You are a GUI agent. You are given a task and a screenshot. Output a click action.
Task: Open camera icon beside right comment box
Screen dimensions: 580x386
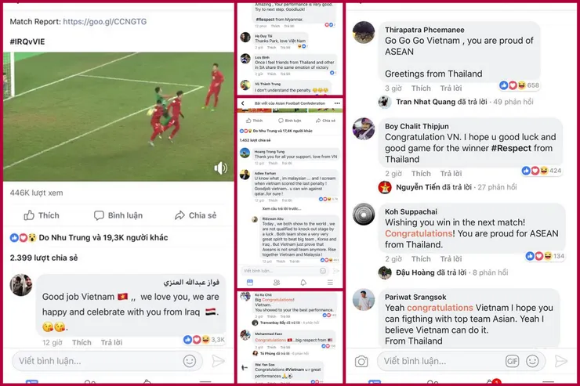pyautogui.click(x=361, y=361)
